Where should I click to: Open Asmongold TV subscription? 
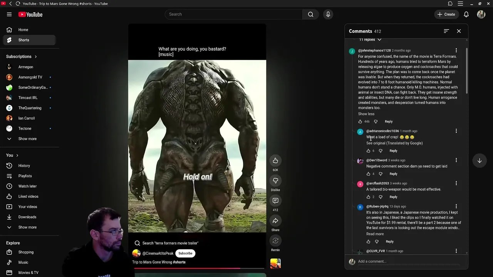(x=30, y=77)
